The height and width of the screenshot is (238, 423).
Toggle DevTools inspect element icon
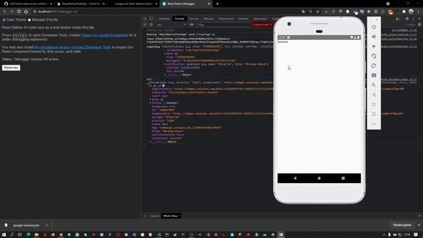(145, 19)
